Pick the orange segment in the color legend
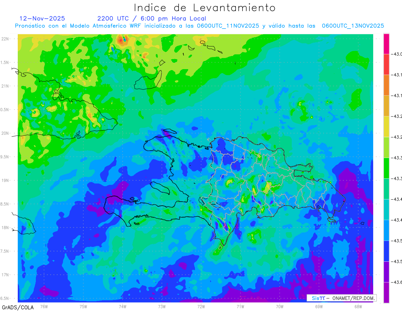The width and height of the screenshot is (402, 311). pos(386,85)
